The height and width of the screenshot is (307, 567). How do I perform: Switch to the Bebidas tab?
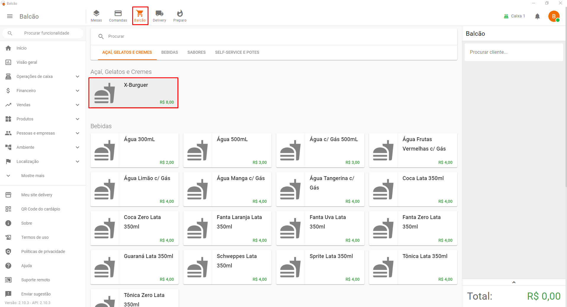click(x=170, y=52)
